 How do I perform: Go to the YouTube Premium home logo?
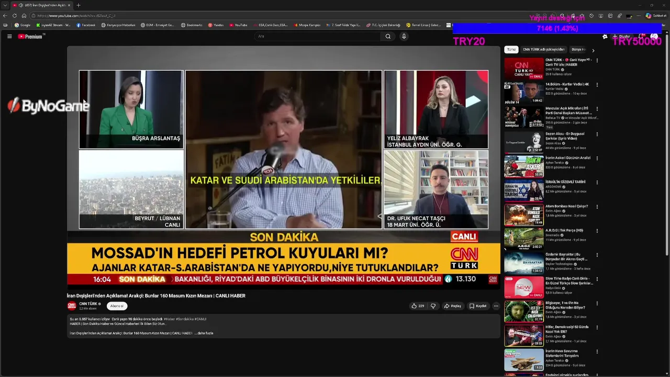[31, 37]
